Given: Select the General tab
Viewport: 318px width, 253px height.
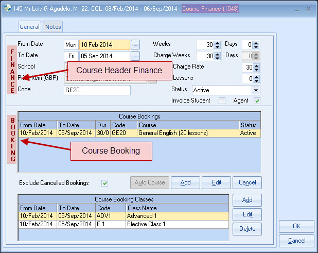Looking at the screenshot, I should tap(30, 27).
